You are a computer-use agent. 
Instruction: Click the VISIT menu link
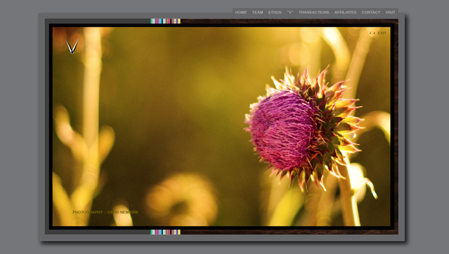pyautogui.click(x=390, y=12)
